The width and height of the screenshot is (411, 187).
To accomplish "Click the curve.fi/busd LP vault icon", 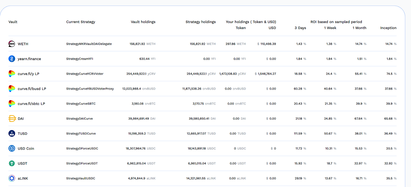I will [x=12, y=89].
